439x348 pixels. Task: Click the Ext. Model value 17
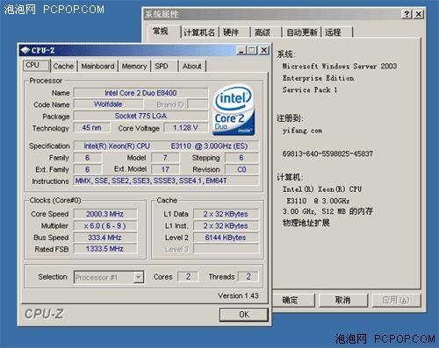click(x=165, y=169)
